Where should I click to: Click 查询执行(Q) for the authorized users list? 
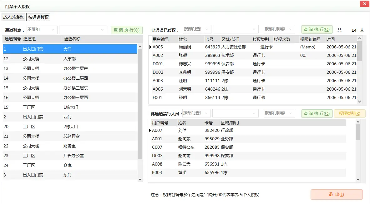[x=317, y=29]
